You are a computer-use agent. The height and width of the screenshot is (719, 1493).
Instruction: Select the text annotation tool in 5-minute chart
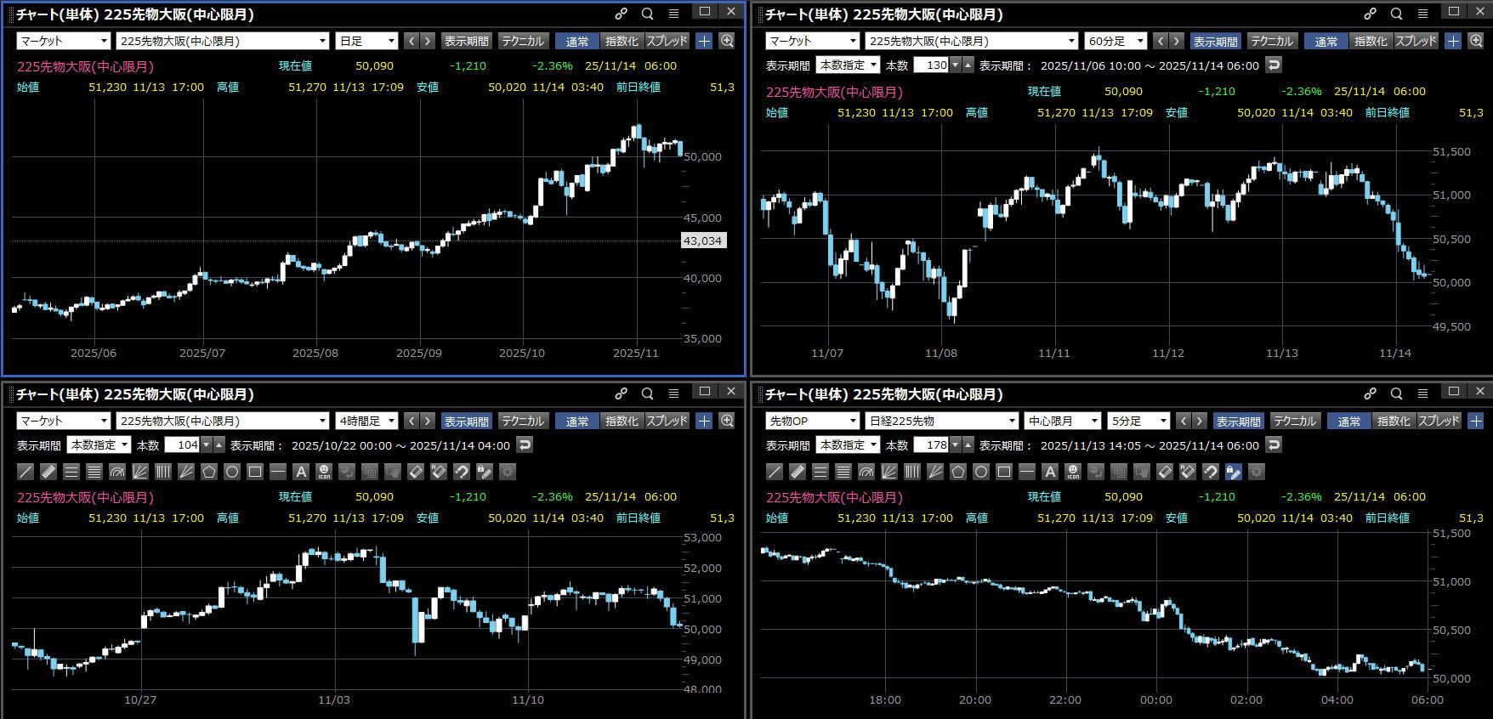[x=1050, y=472]
